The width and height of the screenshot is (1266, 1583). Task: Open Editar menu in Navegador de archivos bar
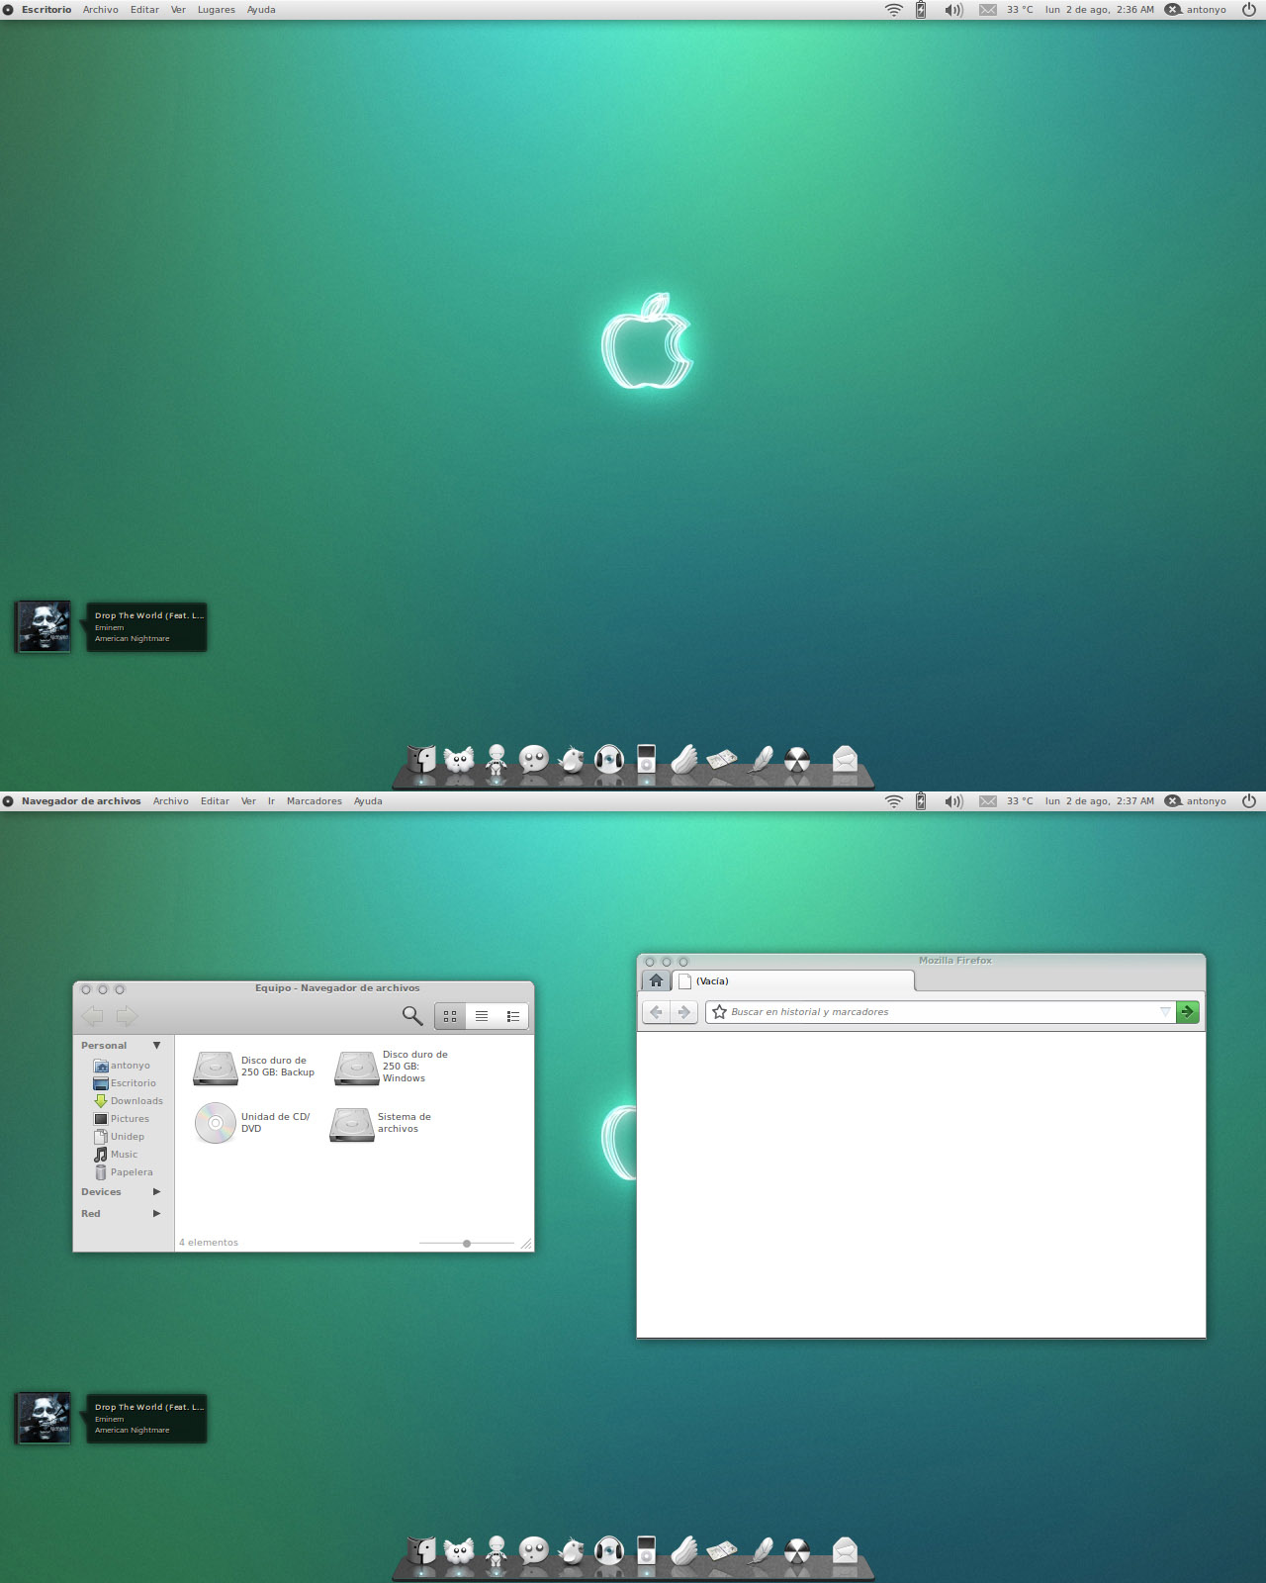(x=215, y=801)
